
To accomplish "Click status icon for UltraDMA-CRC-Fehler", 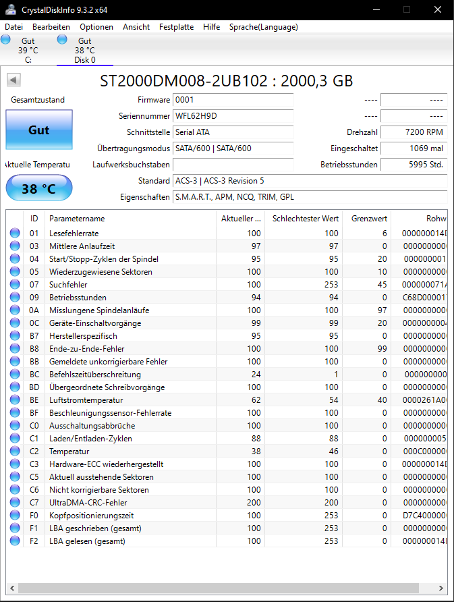I will 15,502.
